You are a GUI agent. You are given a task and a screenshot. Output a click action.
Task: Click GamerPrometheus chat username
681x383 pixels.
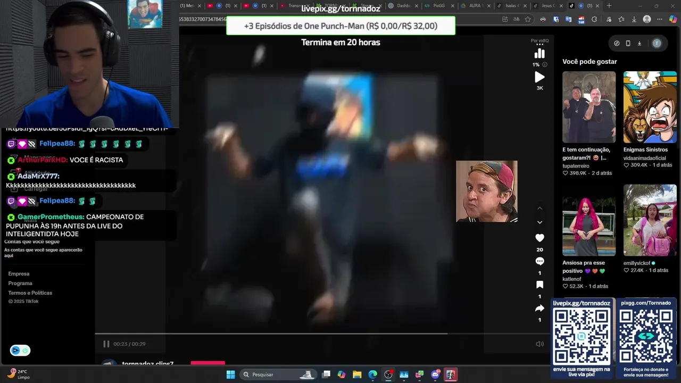[x=51, y=217]
